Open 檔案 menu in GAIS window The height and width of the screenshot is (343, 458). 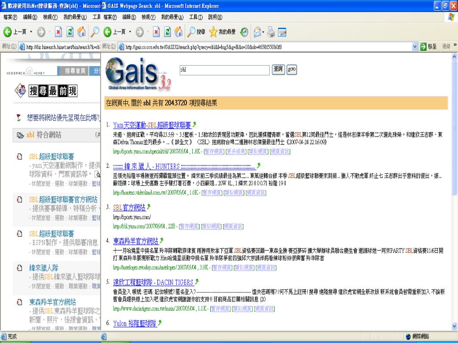(110, 17)
